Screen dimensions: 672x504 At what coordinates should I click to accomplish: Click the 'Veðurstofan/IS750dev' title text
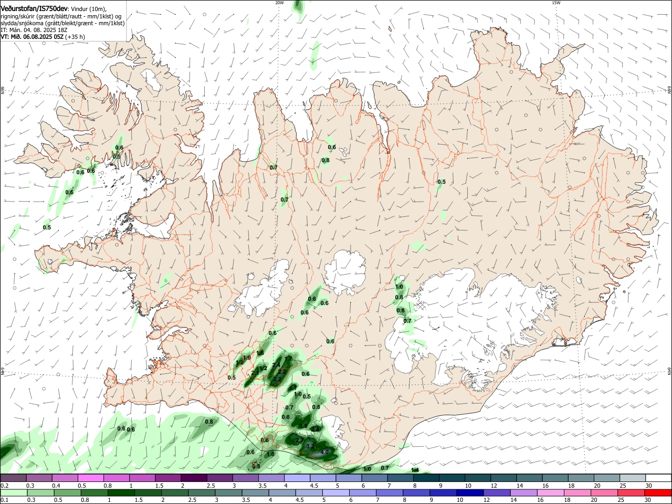34,8
